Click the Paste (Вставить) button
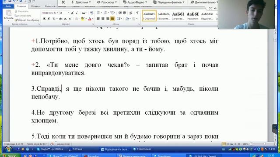The height and width of the screenshot is (157, 280). click(8, 16)
